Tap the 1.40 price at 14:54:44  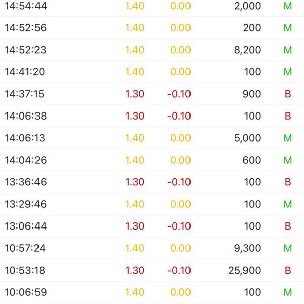135,6
